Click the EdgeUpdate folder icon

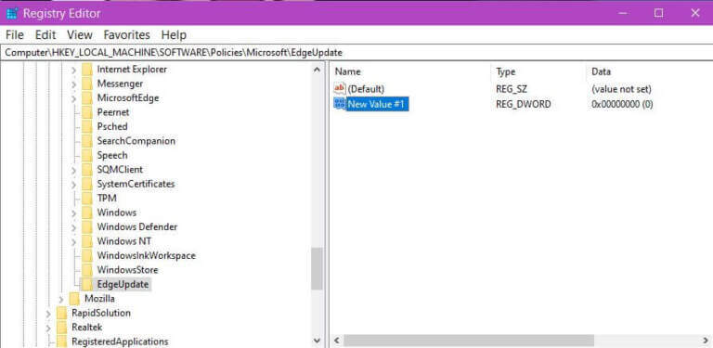click(87, 284)
